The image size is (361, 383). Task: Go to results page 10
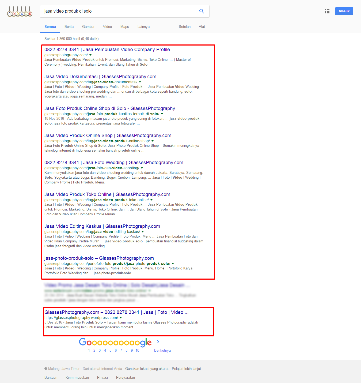click(137, 350)
